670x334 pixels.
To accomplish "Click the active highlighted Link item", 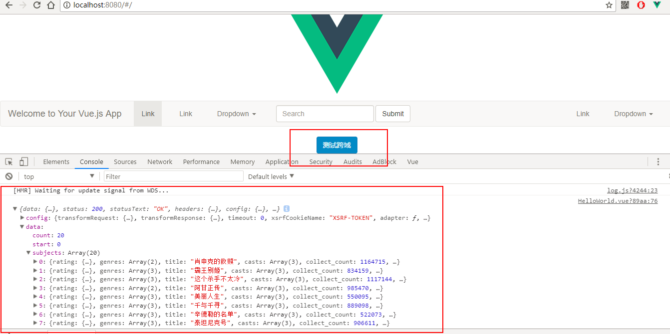I will [148, 114].
